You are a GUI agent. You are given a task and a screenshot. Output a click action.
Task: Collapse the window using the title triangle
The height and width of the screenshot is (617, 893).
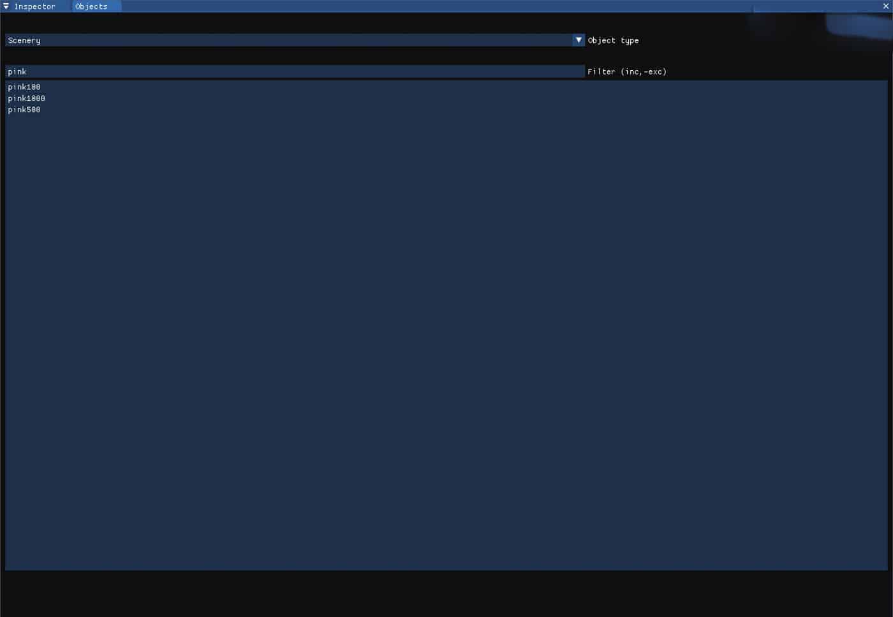[6, 6]
